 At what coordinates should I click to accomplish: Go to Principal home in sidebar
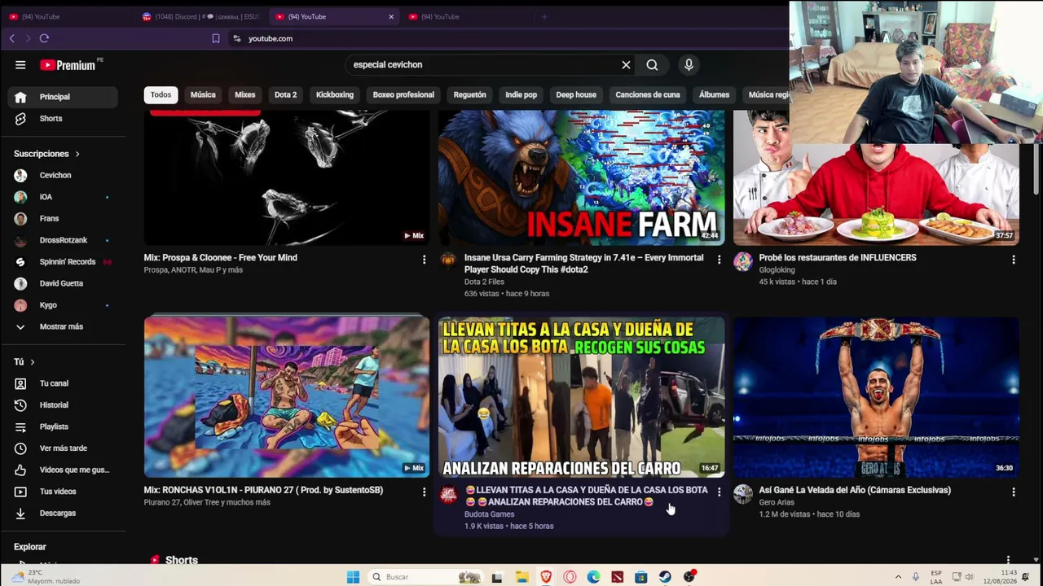64,97
